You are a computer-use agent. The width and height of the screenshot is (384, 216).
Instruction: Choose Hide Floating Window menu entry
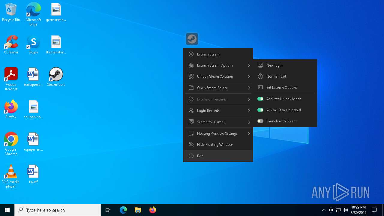[218, 145]
